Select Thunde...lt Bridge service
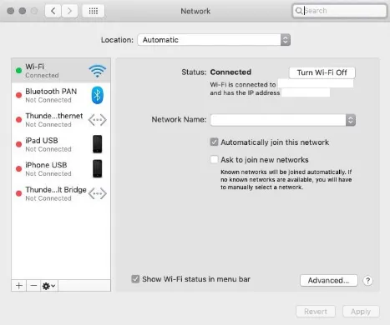Viewport: 390px width, 325px height. [x=61, y=193]
